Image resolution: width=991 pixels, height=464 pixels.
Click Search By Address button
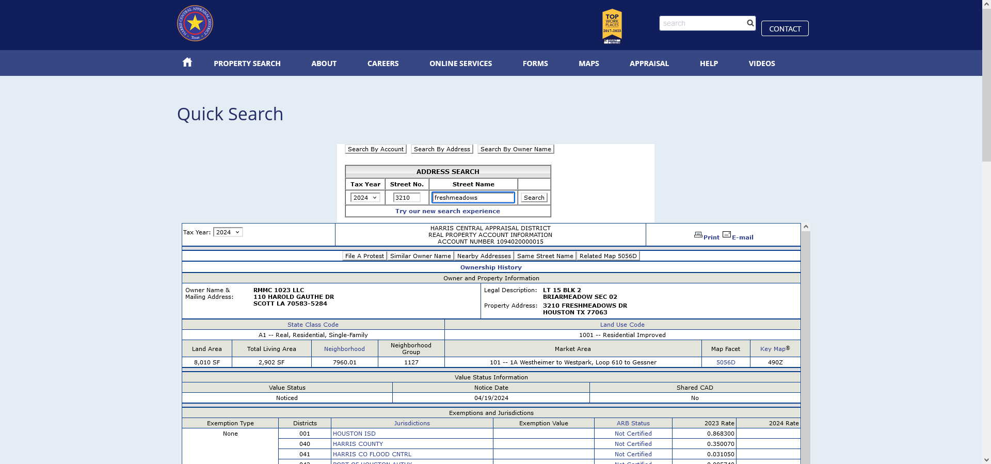tap(442, 149)
